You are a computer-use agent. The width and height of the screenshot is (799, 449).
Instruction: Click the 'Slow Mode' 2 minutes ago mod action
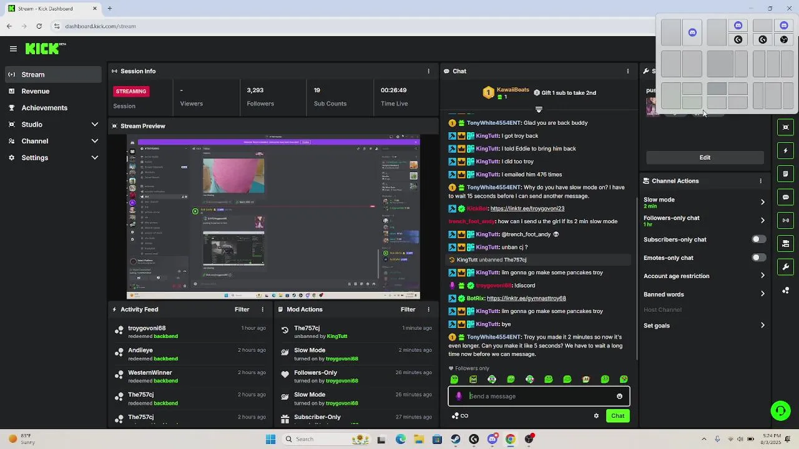click(x=356, y=354)
